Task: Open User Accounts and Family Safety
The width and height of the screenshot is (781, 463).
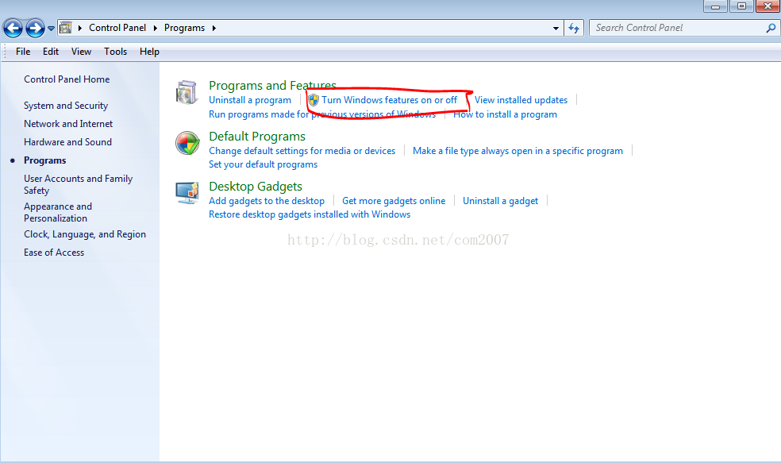Action: coord(79,184)
